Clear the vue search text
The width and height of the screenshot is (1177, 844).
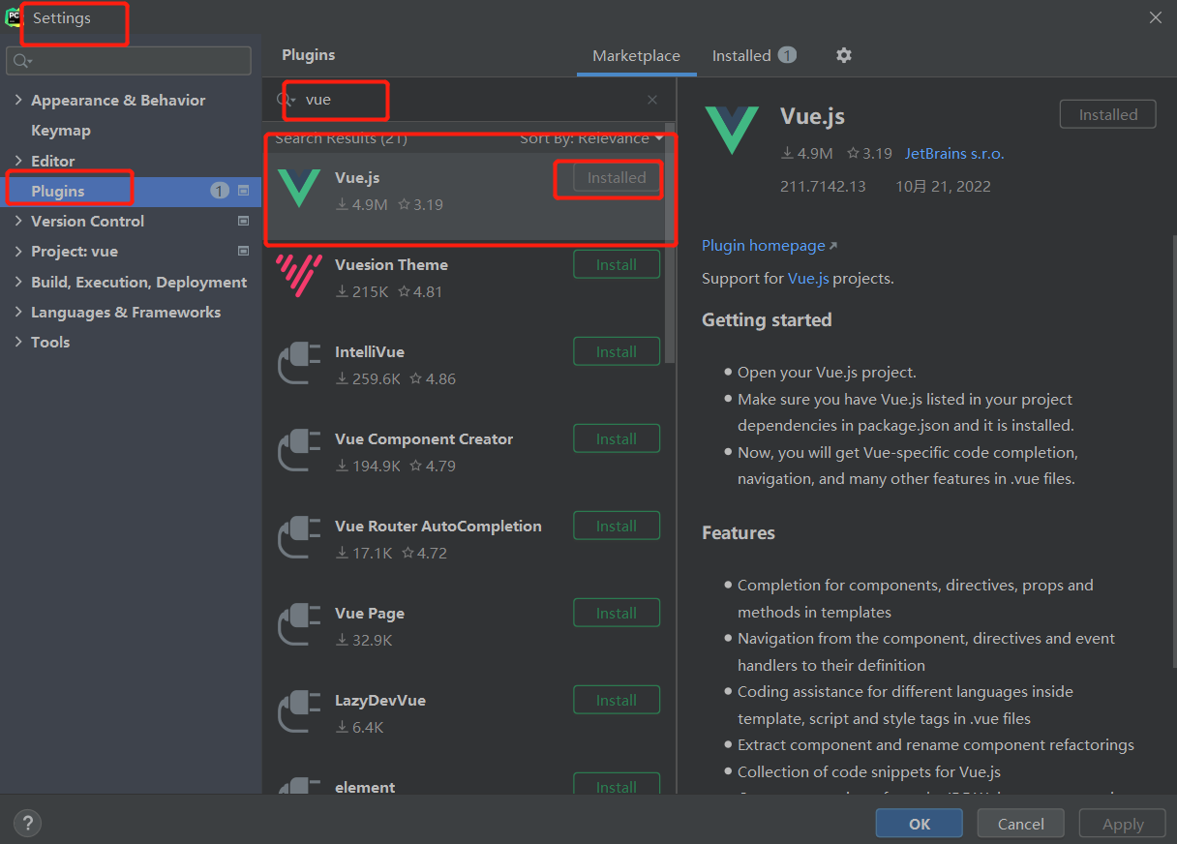coord(652,100)
